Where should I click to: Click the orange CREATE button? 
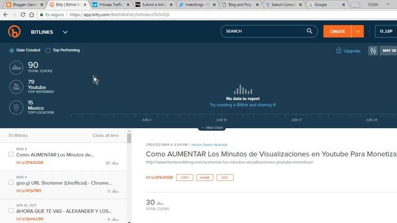click(337, 32)
